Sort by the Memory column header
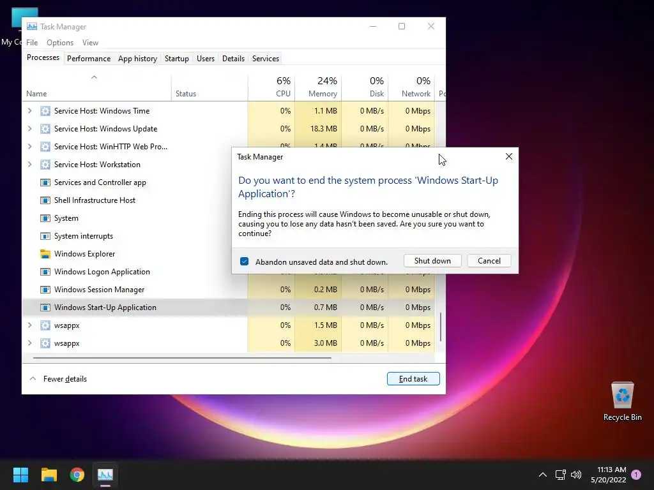The height and width of the screenshot is (490, 654). (318, 87)
